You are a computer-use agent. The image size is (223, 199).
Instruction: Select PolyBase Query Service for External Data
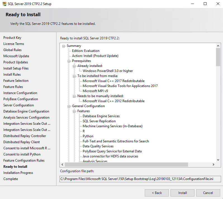[112, 151]
